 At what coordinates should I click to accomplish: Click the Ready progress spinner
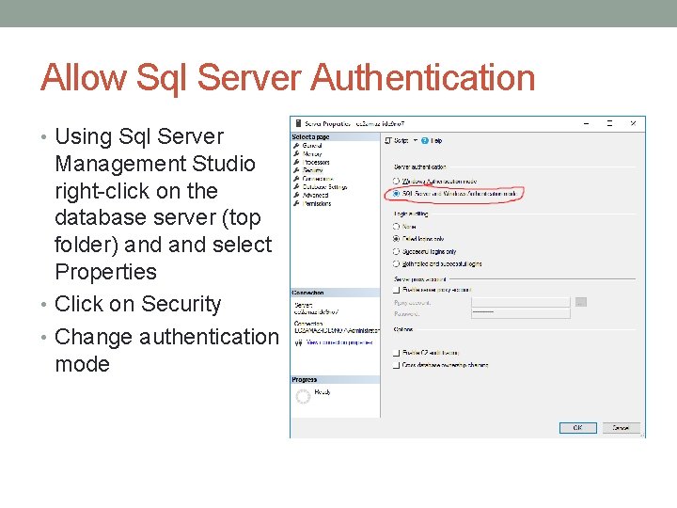[x=303, y=396]
